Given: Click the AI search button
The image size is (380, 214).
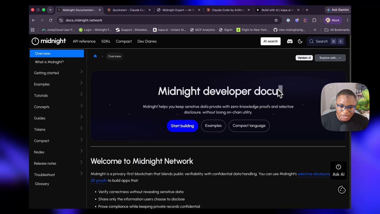Looking at the screenshot, I should pyautogui.click(x=270, y=41).
